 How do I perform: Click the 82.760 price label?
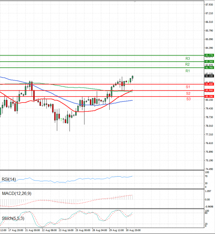(x=209, y=68)
